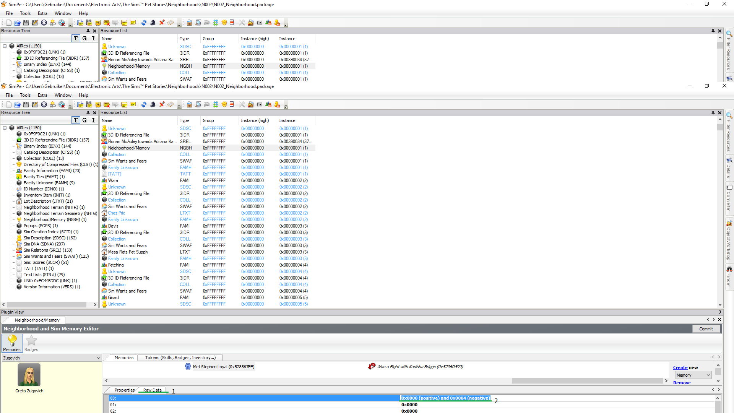Click Greta Zugovich portrait thumbnail
Image resolution: width=734 pixels, height=413 pixels.
point(29,375)
